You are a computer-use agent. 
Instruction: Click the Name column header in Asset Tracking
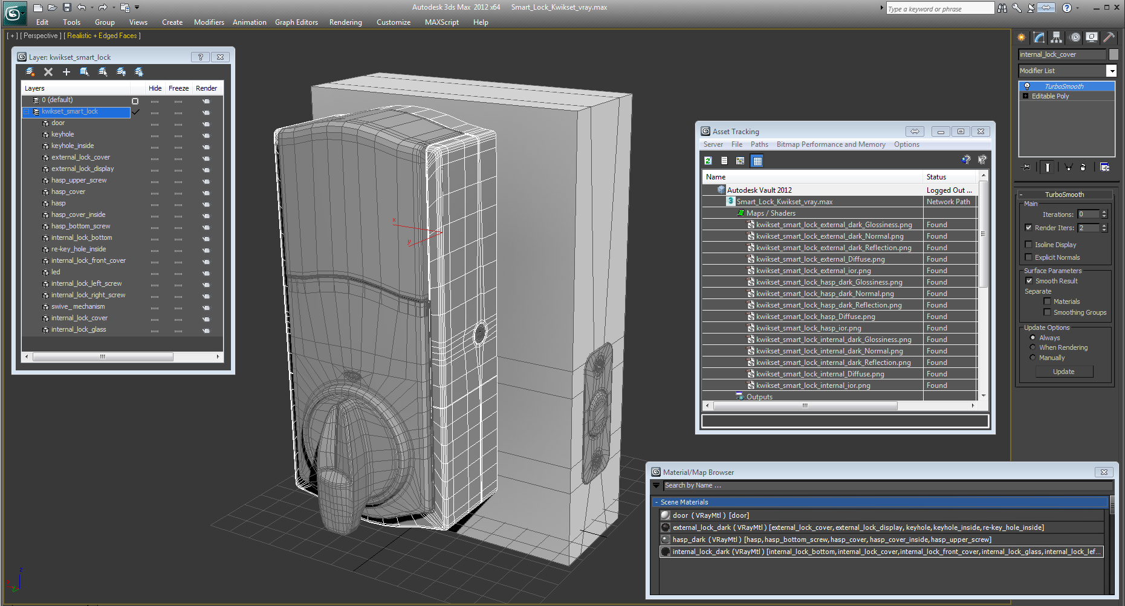pos(812,177)
